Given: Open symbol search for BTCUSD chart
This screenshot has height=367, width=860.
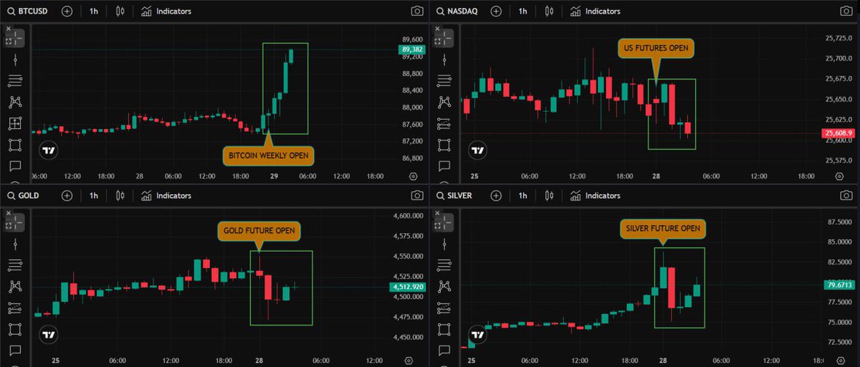Looking at the screenshot, I should (28, 11).
